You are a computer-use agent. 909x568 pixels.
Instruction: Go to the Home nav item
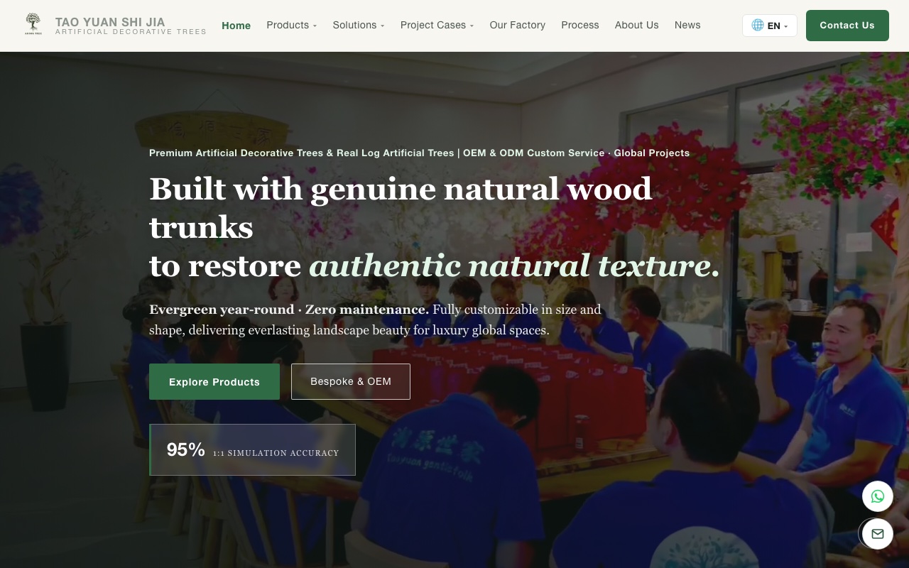click(x=236, y=26)
